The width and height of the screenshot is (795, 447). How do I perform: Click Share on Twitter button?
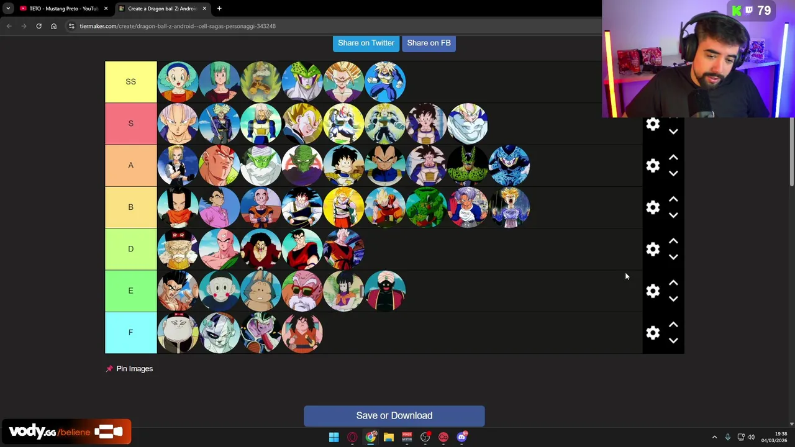point(366,43)
